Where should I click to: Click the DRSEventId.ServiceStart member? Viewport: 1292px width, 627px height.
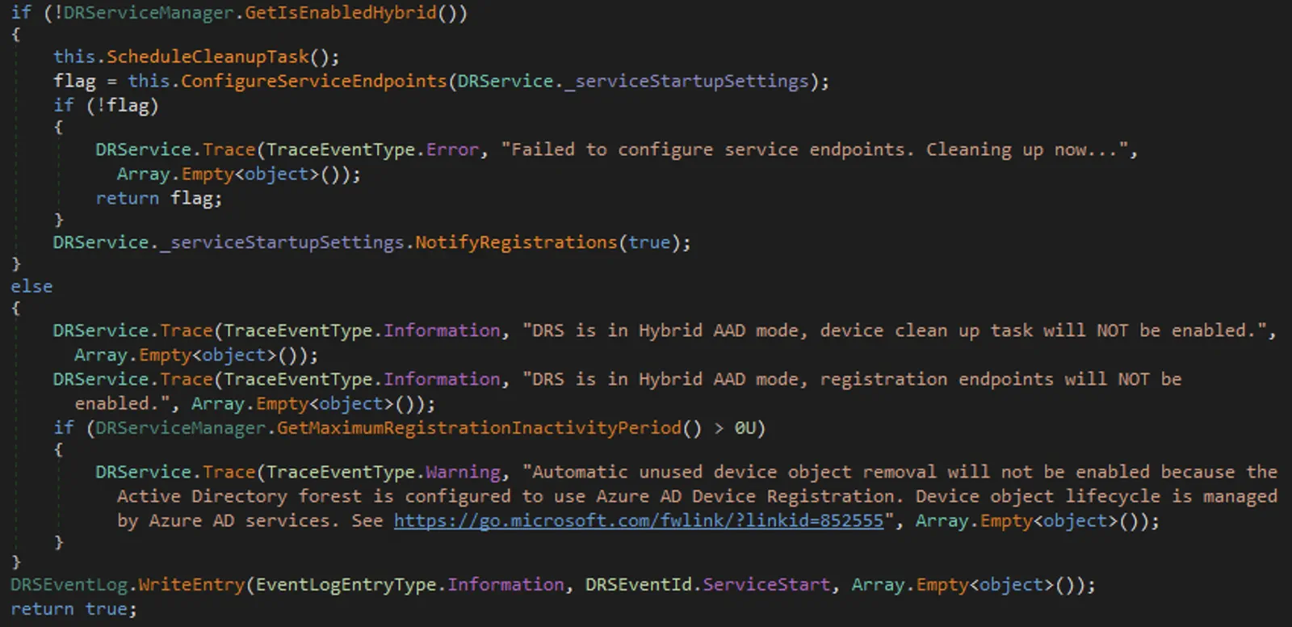[707, 585]
